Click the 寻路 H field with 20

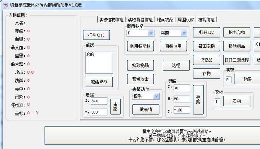pos(182,99)
